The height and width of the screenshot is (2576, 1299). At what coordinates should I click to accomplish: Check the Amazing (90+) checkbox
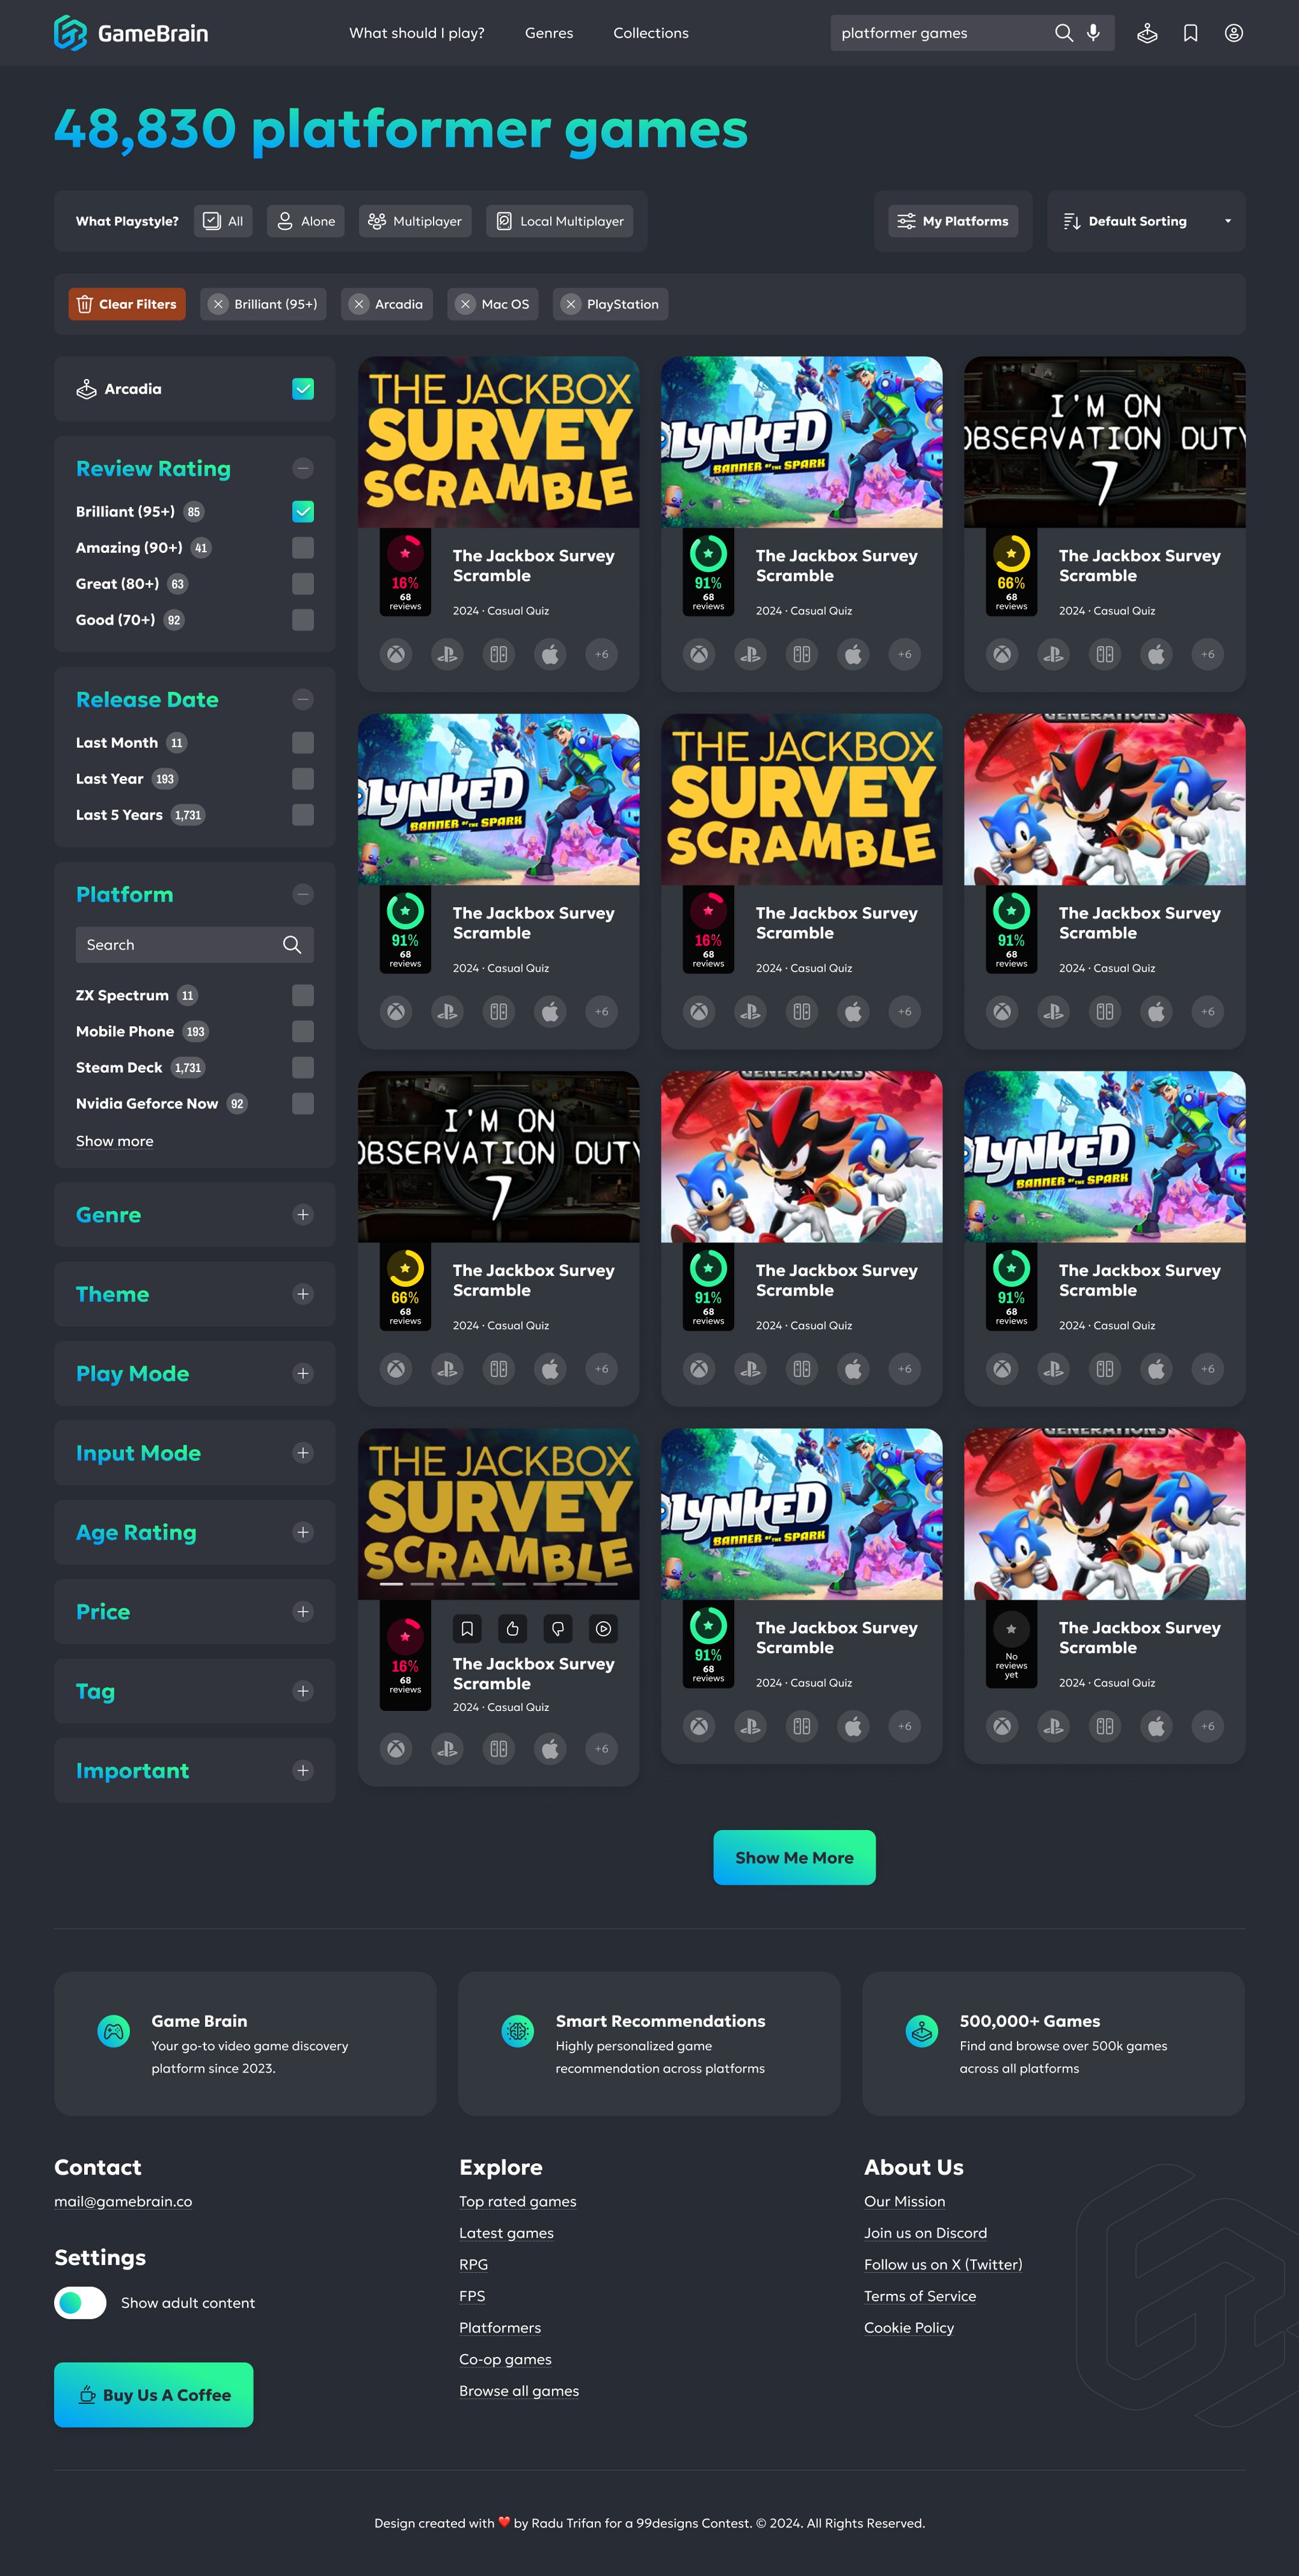tap(303, 547)
